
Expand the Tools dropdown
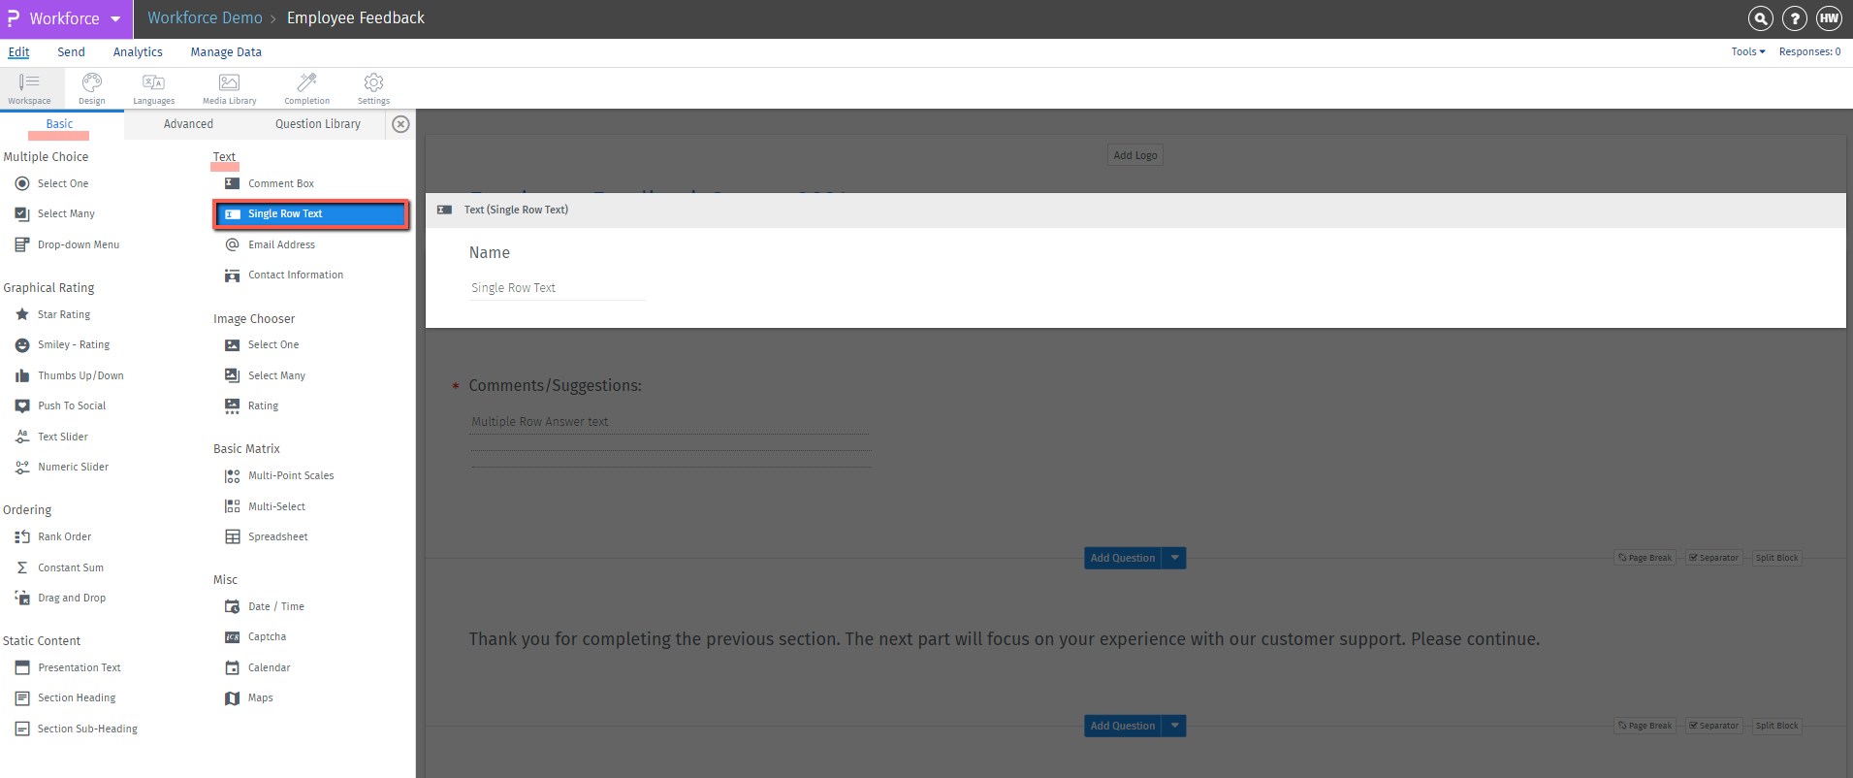click(x=1748, y=51)
